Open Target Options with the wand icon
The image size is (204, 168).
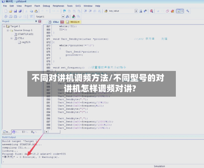click(x=67, y=17)
